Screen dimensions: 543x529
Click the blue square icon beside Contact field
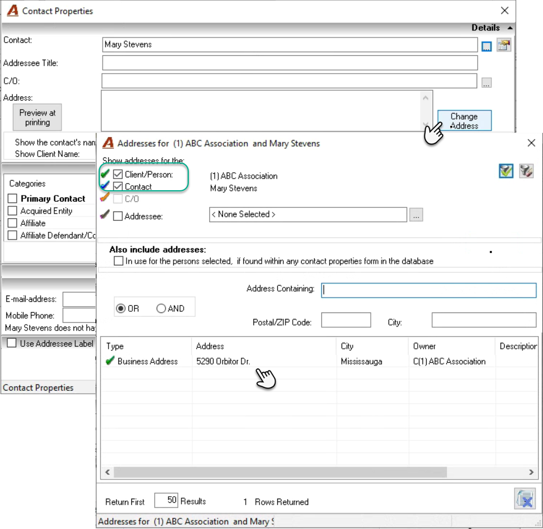point(486,46)
